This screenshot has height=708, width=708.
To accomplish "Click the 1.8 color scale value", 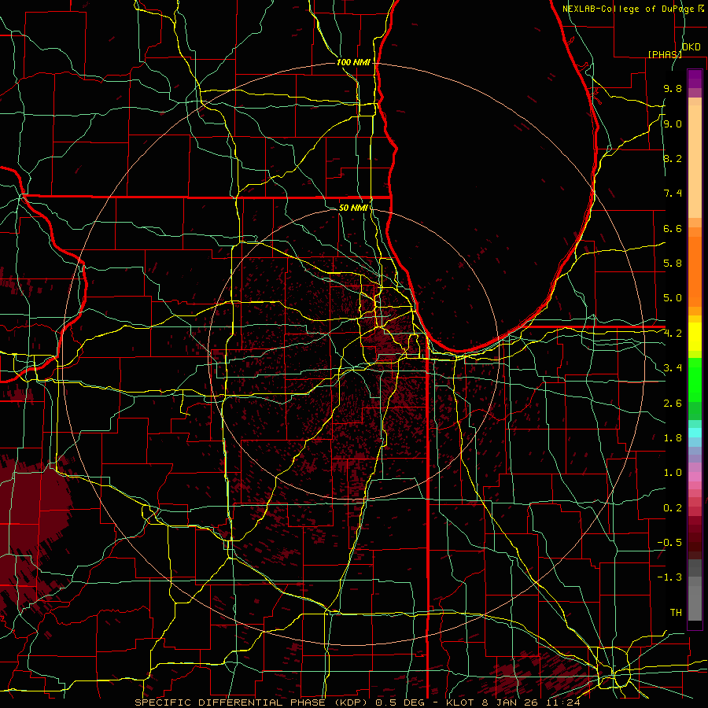I will (673, 438).
